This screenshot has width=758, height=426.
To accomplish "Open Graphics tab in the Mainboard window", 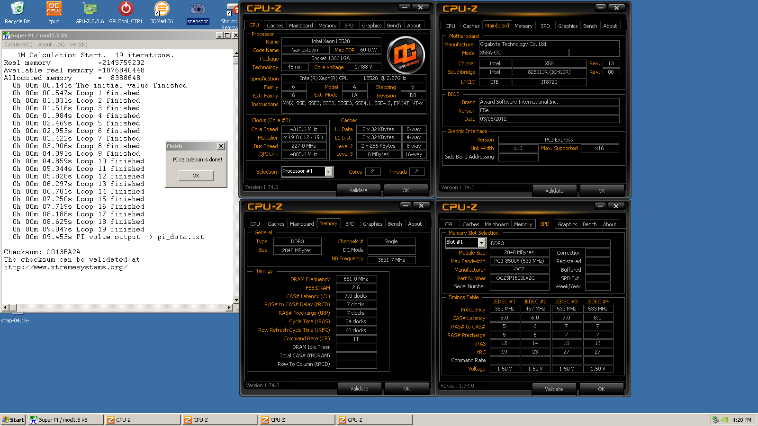I will pos(568,26).
